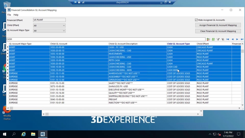Click the IQ app button on the taskbar
The width and height of the screenshot is (245, 138).
coord(43,134)
